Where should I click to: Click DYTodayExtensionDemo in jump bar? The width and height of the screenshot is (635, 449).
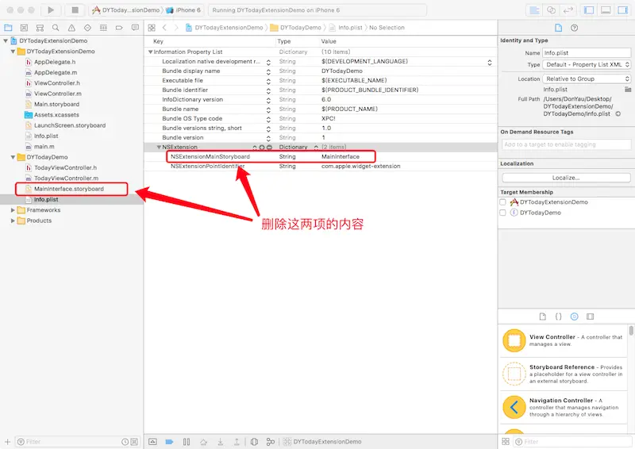(225, 28)
